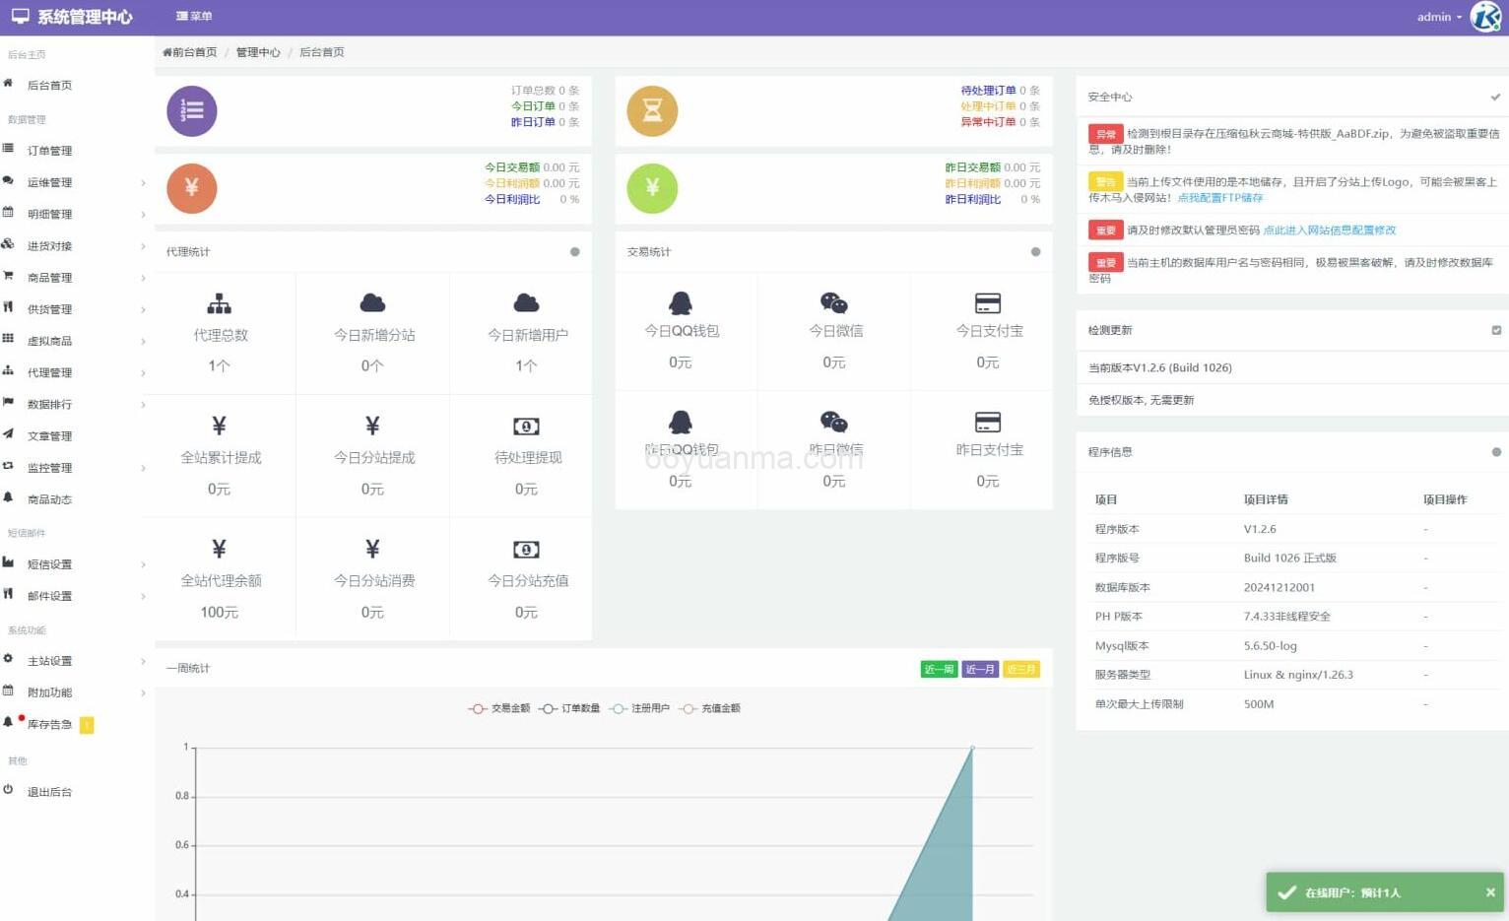This screenshot has width=1509, height=921.
Task: Switch chart to 近一月 range
Action: (979, 670)
